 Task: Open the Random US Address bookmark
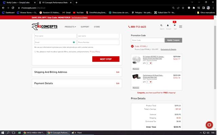coord(50,13)
